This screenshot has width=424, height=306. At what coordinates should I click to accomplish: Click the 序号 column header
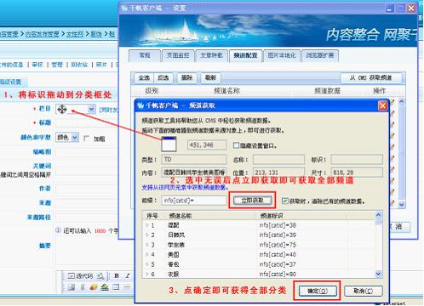(152, 216)
